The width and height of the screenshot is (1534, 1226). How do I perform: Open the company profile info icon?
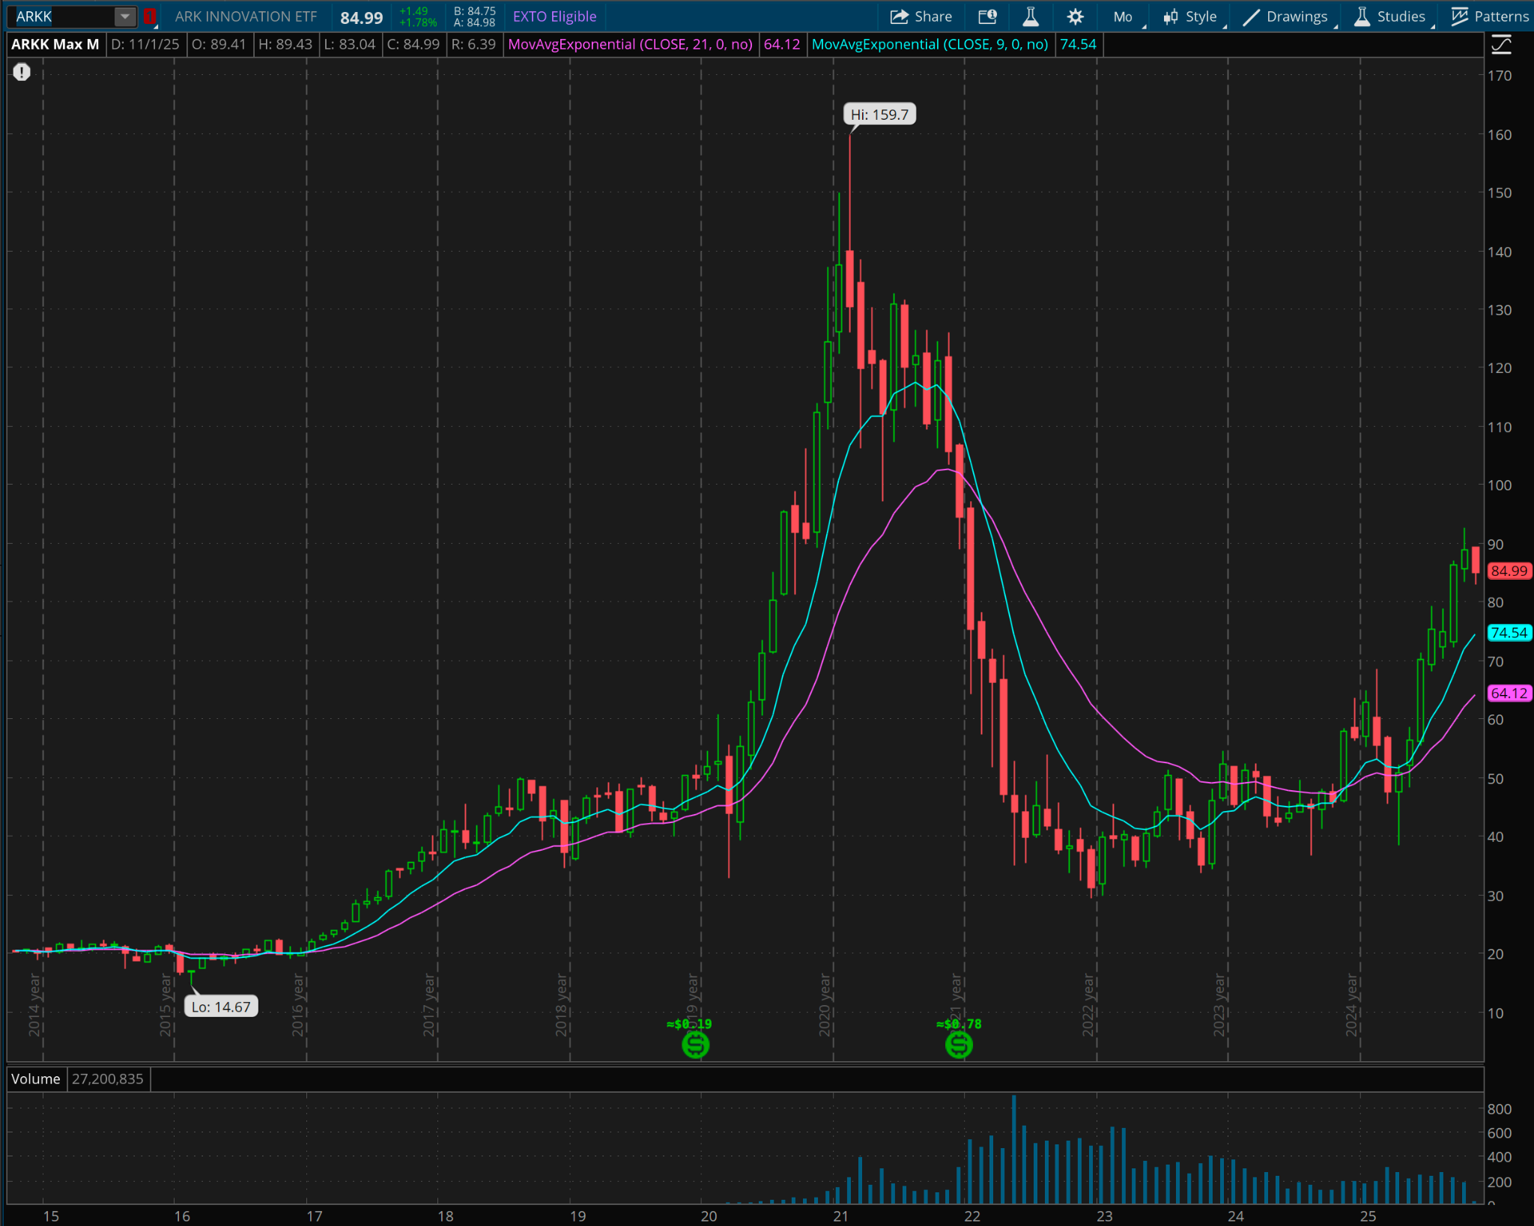tap(987, 16)
